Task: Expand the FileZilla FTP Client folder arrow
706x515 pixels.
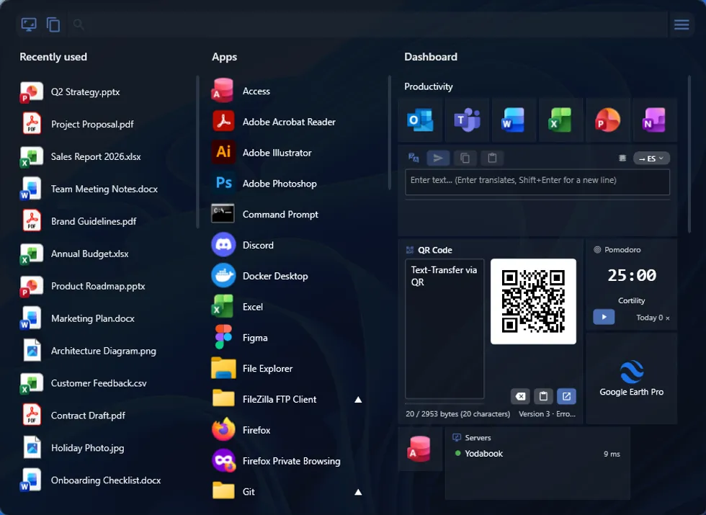Action: tap(358, 399)
